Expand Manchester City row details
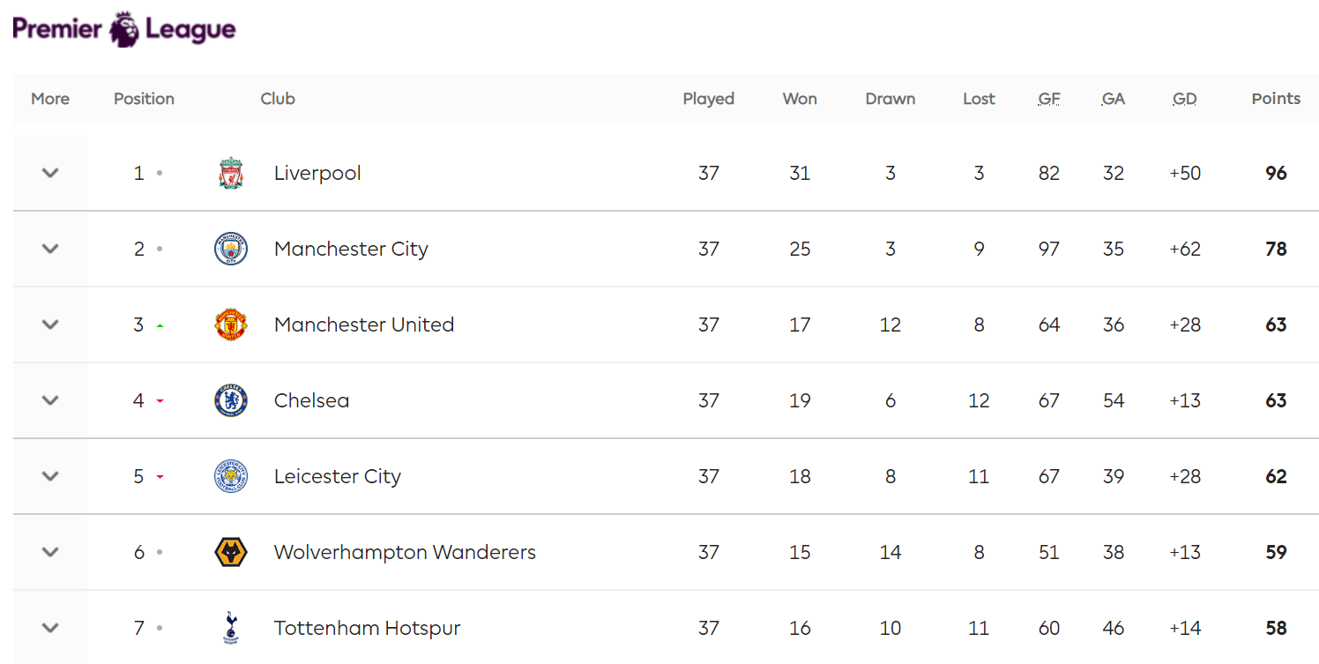The image size is (1319, 664). pyautogui.click(x=50, y=249)
